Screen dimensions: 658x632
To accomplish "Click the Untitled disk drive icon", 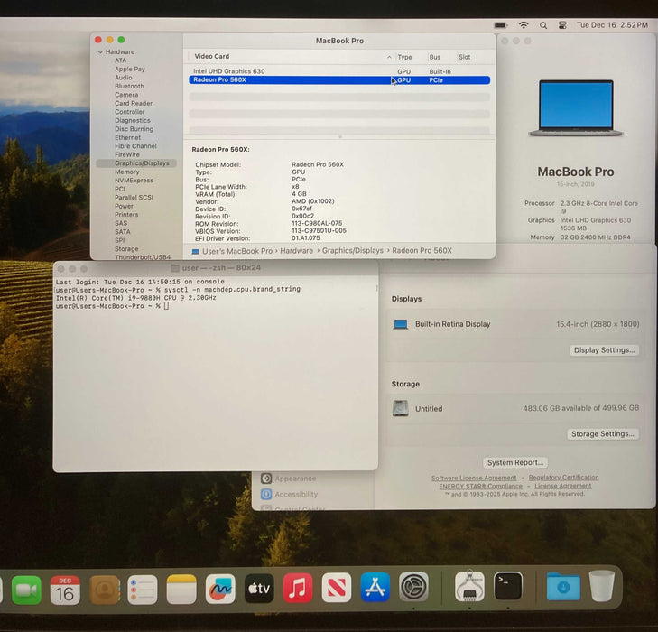I will pyautogui.click(x=401, y=408).
